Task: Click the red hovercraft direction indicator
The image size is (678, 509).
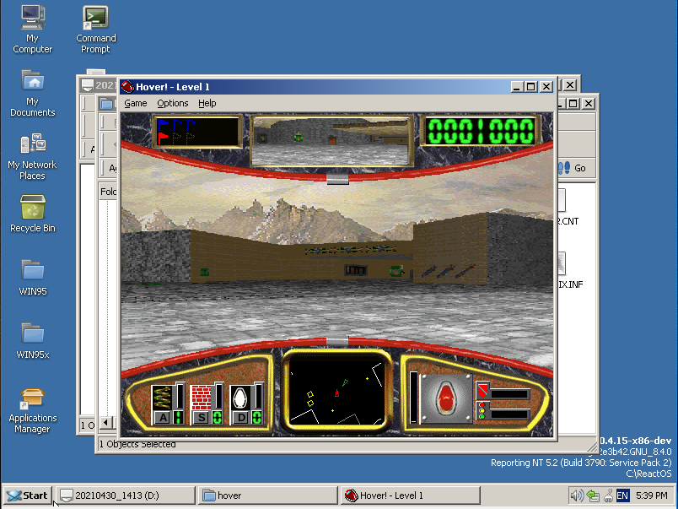Action: point(446,398)
